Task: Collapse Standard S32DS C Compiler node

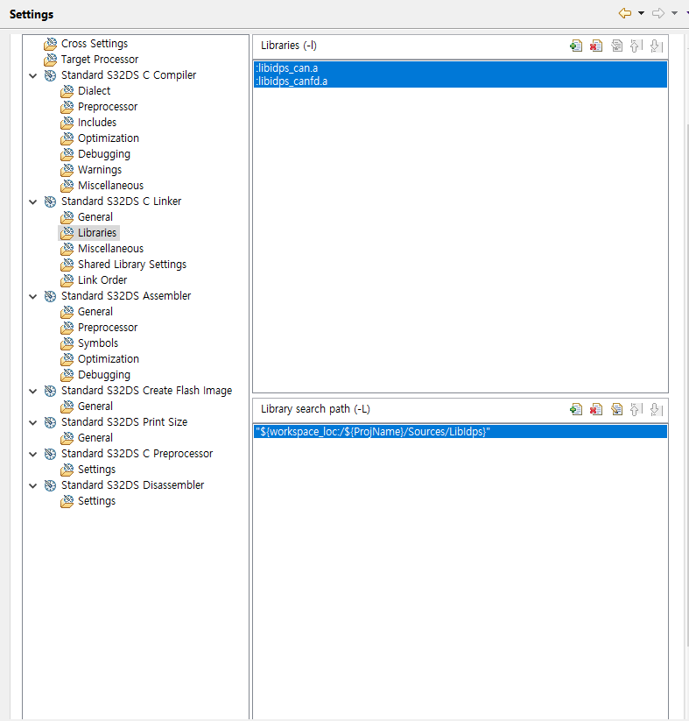Action: 33,75
